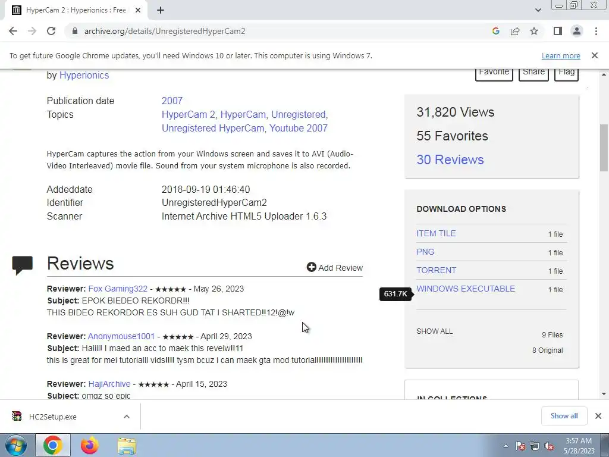Viewport: 609px width, 457px height.
Task: Open the HyperCam 2 topic link
Action: pos(189,115)
